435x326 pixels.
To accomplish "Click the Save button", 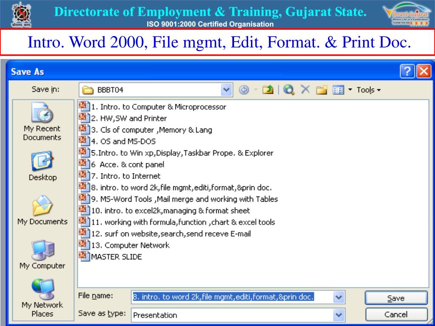I will tap(396, 298).
